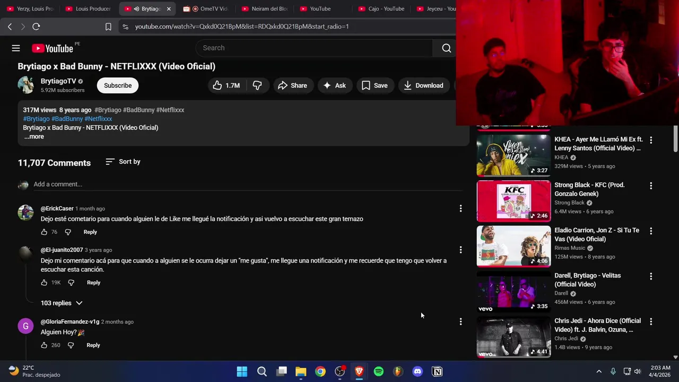Open options menu for @El-juanito2007's comment
Image resolution: width=679 pixels, height=382 pixels.
(460, 250)
